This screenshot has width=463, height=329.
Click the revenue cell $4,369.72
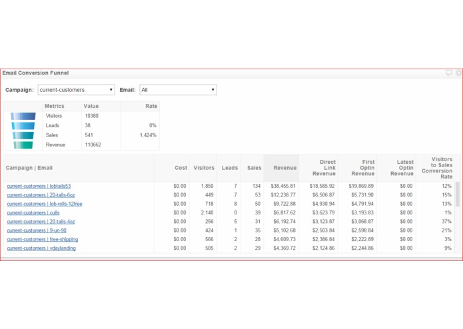pyautogui.click(x=284, y=248)
